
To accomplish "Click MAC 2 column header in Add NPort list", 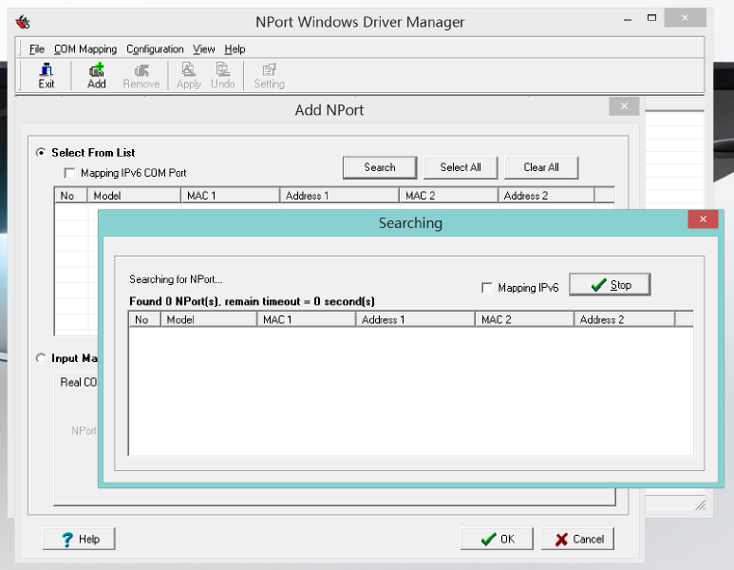I will (x=448, y=196).
